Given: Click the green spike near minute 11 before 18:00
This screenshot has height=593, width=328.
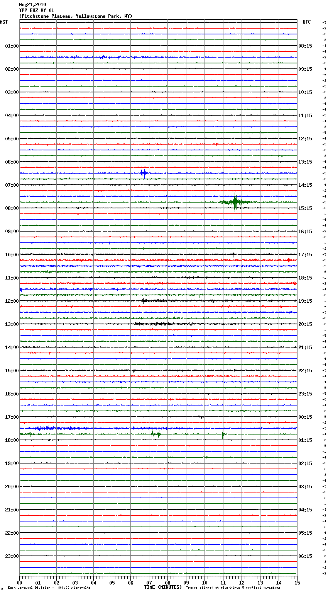Looking at the screenshot, I should [x=223, y=435].
